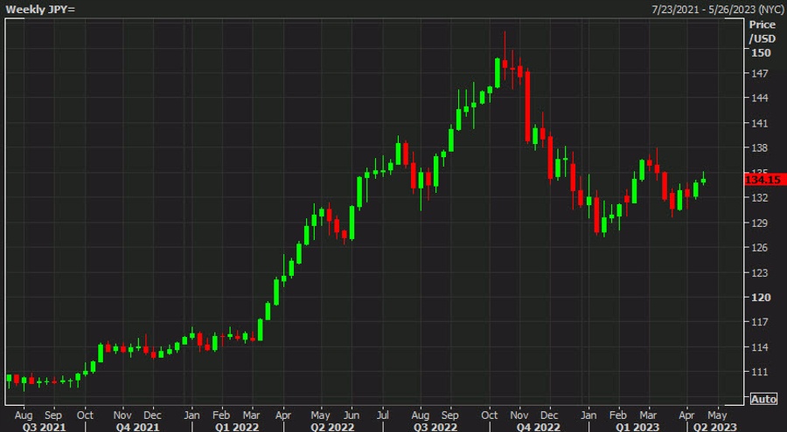
Task: Click the 132 price axis label
Action: 759,197
